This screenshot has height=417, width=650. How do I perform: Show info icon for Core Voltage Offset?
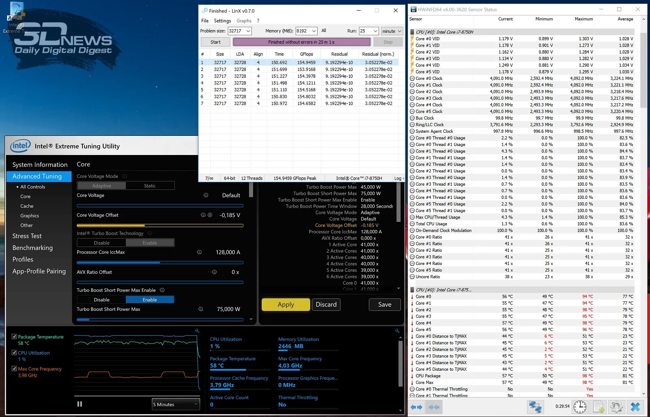(203, 215)
